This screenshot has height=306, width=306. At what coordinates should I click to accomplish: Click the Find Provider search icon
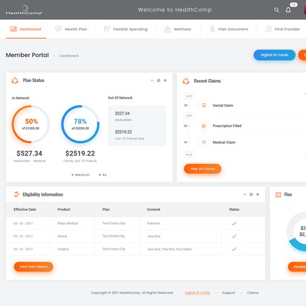(268, 29)
